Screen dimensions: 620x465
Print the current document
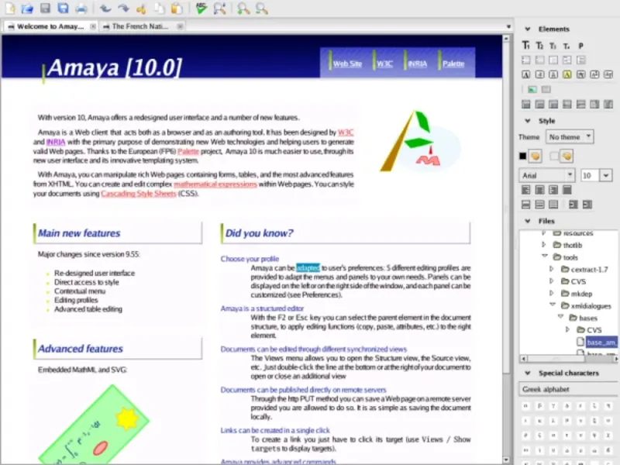coord(81,8)
